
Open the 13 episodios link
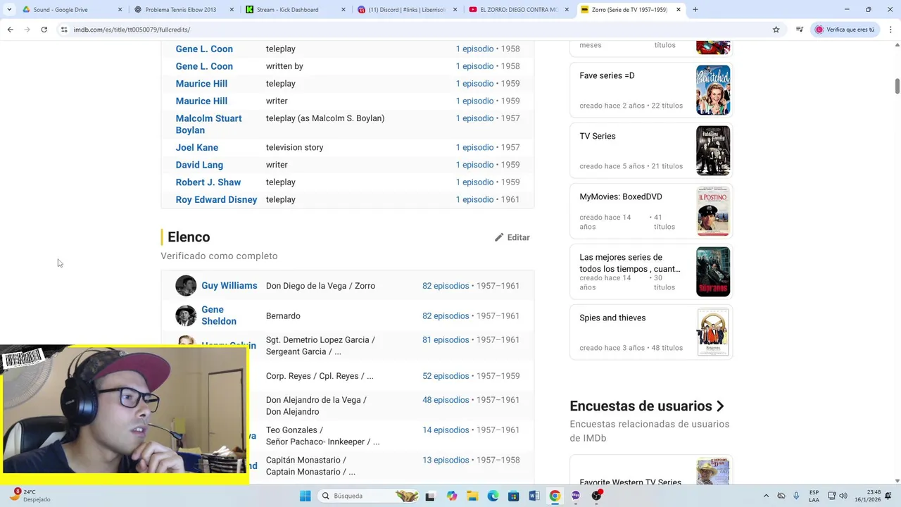(446, 461)
